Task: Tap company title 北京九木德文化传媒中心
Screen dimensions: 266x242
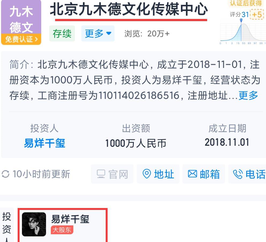Action: pyautogui.click(x=129, y=9)
